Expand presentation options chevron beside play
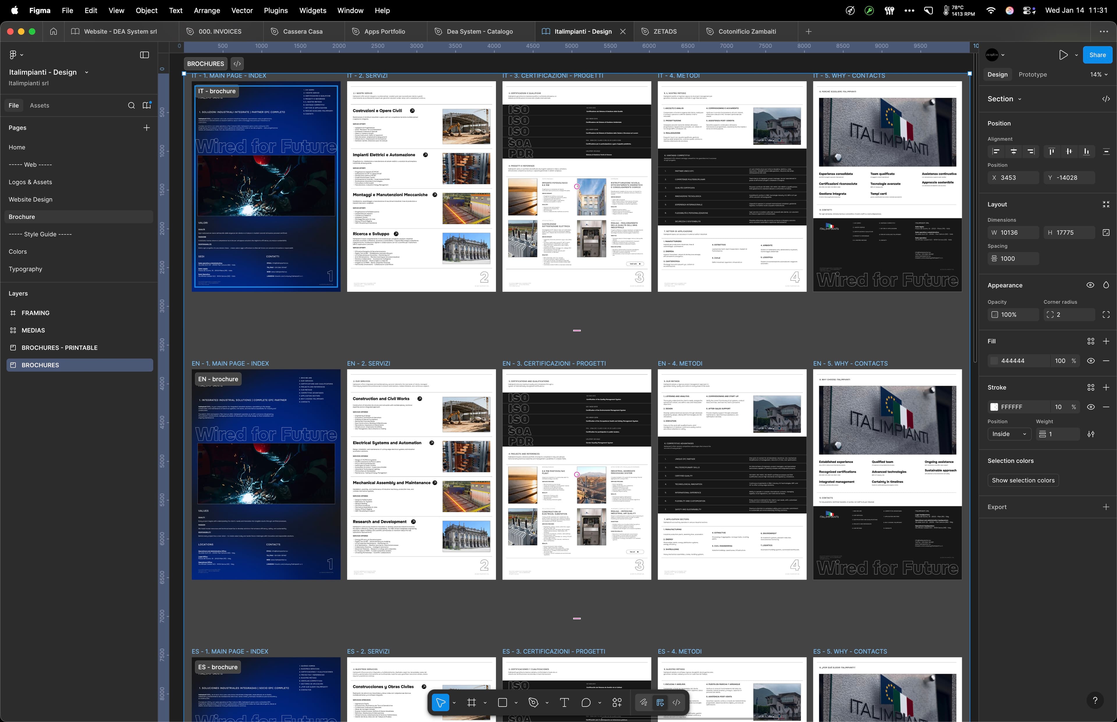Screen dimensions: 1117x722 (1076, 55)
